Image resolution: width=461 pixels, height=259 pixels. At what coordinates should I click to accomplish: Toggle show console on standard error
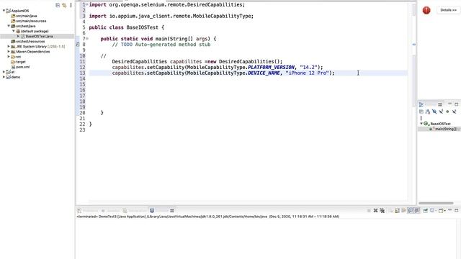416,211
